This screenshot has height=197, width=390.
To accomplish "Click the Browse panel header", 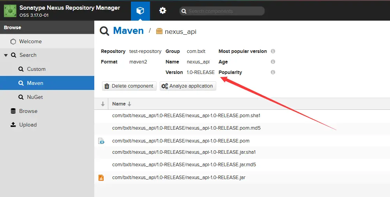I will (x=47, y=28).
